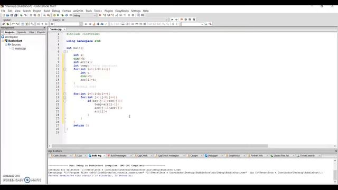Switch to the Files management tab

tap(32, 32)
